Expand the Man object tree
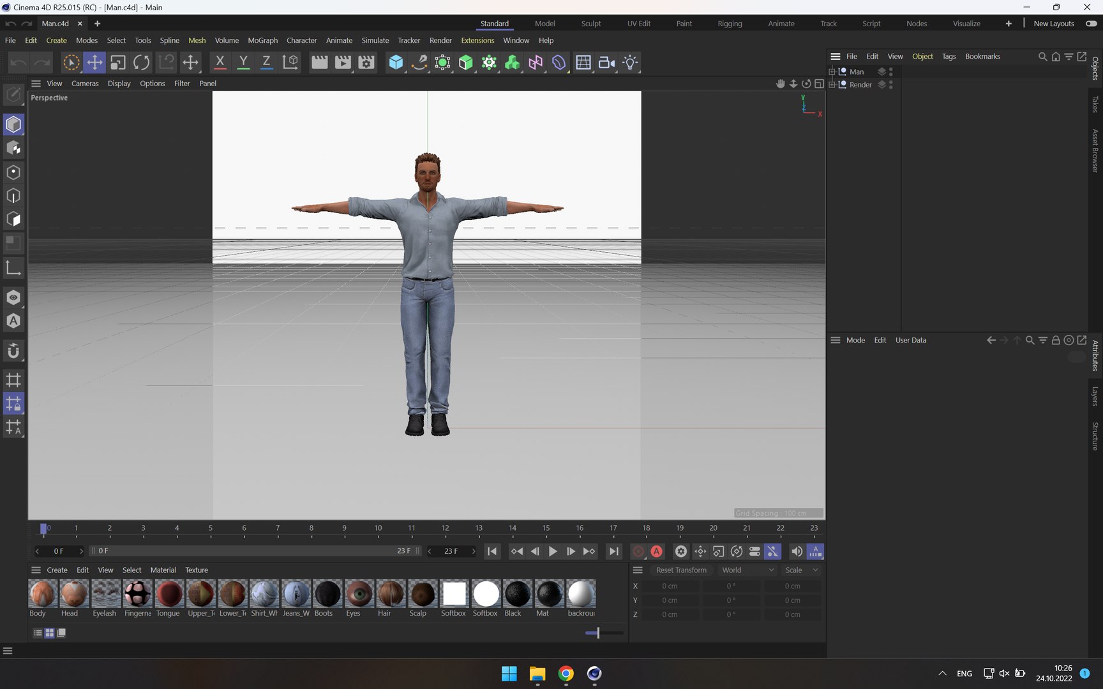The image size is (1103, 689). (x=832, y=71)
